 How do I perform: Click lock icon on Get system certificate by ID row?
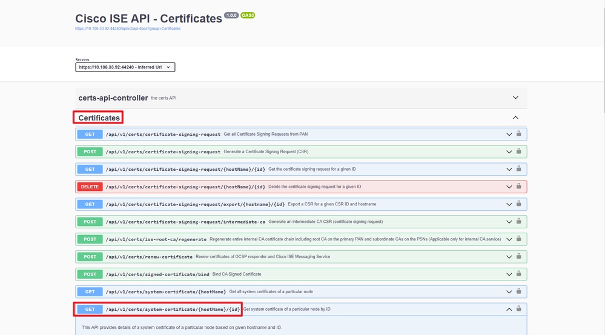point(518,308)
